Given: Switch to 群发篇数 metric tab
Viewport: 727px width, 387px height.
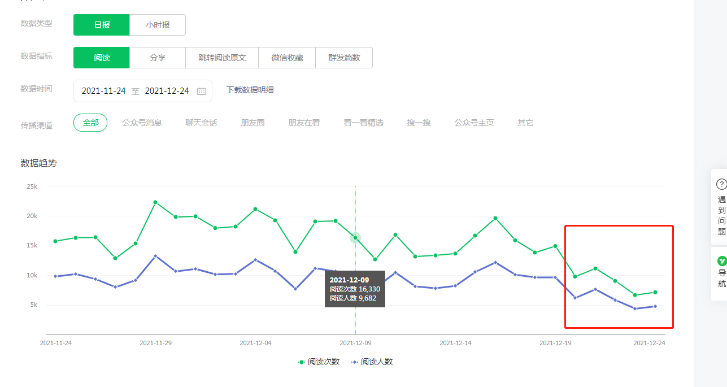Looking at the screenshot, I should tap(344, 58).
